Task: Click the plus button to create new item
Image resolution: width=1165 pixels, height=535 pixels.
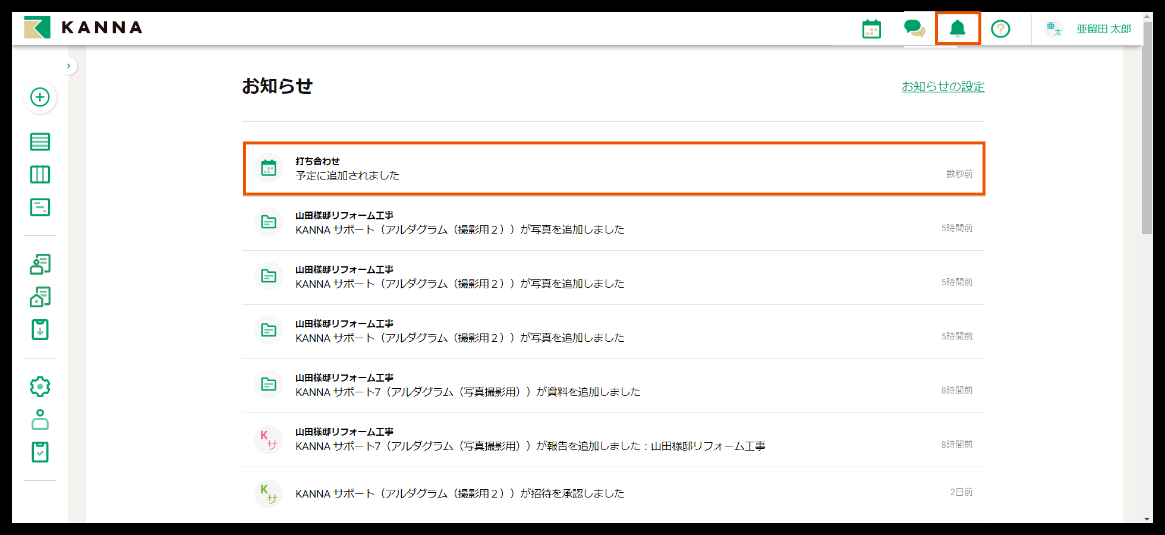Action: click(x=39, y=97)
